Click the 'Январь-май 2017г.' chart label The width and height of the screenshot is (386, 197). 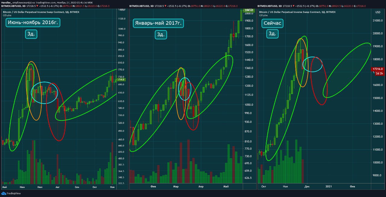158,23
